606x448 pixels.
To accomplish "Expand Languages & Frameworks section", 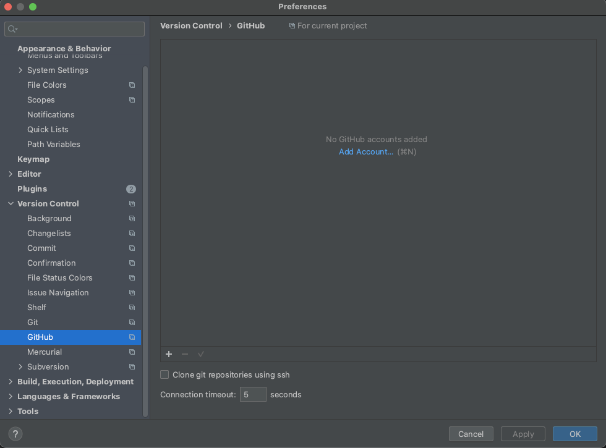I will coord(11,397).
